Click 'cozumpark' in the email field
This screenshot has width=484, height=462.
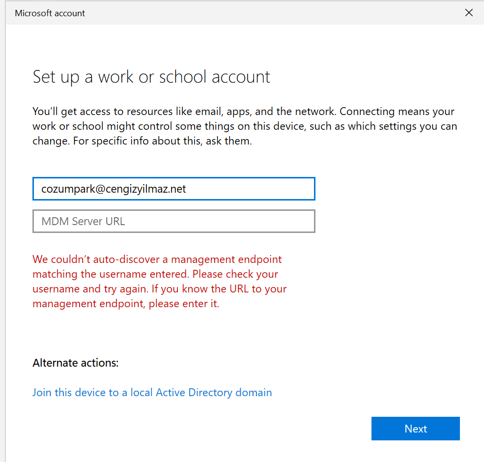coord(65,189)
